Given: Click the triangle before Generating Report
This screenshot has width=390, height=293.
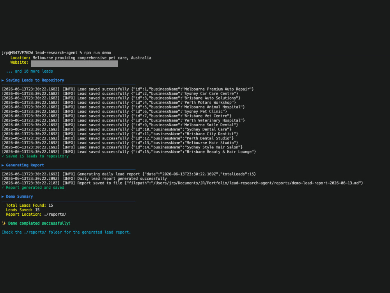Looking at the screenshot, I should [x=3, y=165].
